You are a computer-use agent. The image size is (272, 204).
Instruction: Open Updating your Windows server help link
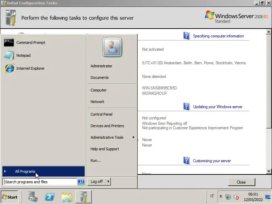pyautogui.click(x=218, y=107)
